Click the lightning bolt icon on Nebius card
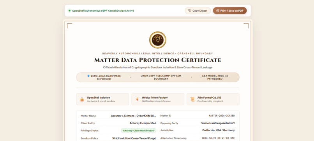Screen dimensions: 314x141 click(137, 99)
